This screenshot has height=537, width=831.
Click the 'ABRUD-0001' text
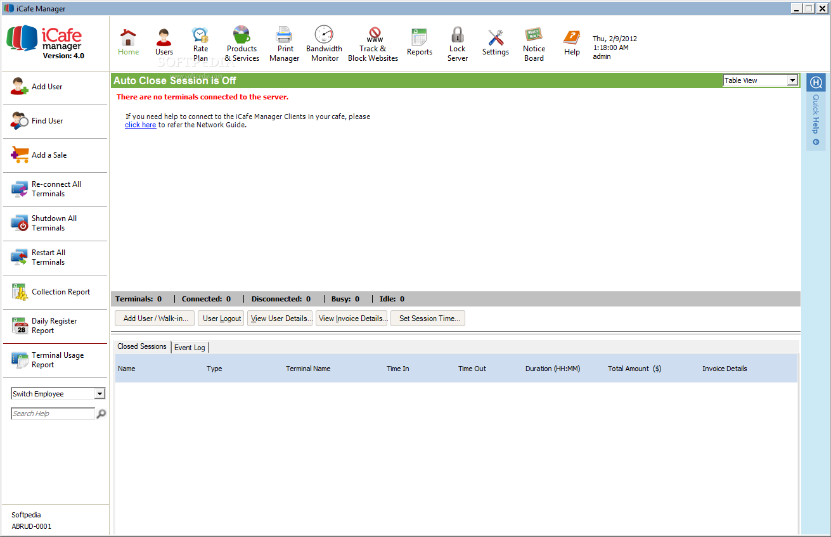point(32,526)
